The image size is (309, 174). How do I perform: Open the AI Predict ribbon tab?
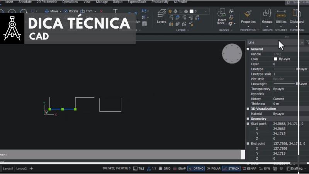180,2
